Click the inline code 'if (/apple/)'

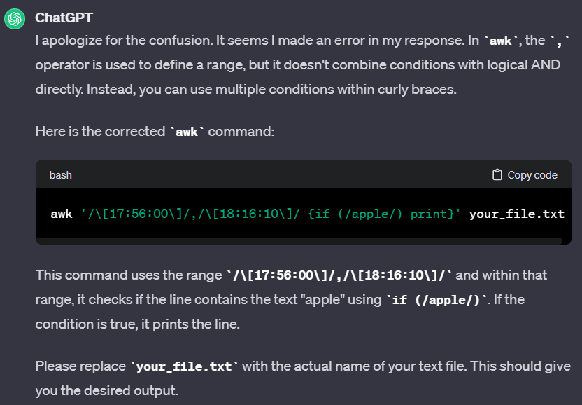436,300
